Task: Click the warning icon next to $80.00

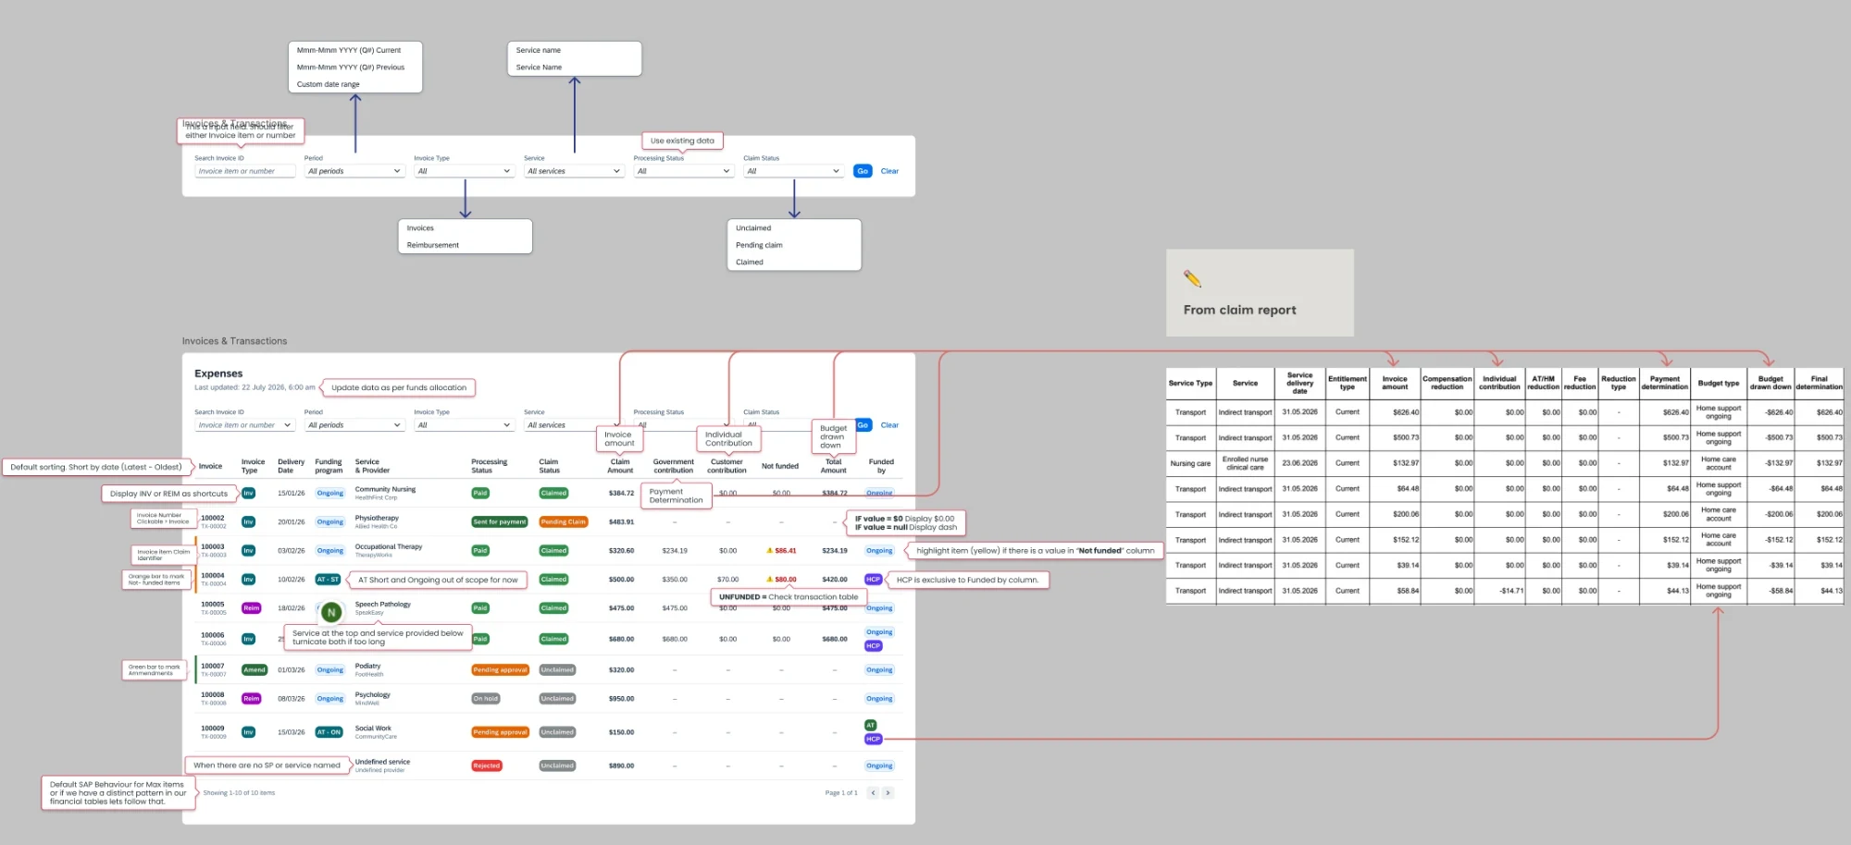Action: (770, 580)
